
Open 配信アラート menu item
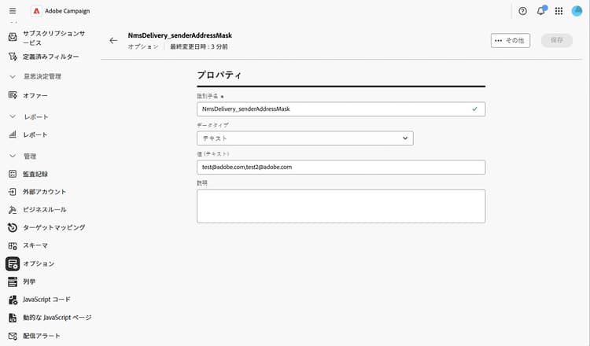point(42,336)
